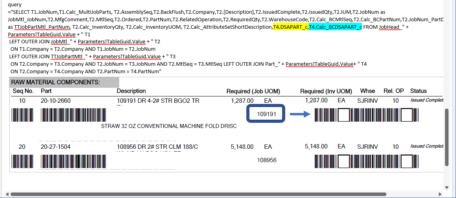The height and width of the screenshot is (198, 456).
Task: Click the "Description" column header
Action: (131, 91)
